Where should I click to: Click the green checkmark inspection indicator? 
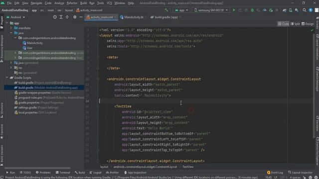(x=312, y=30)
